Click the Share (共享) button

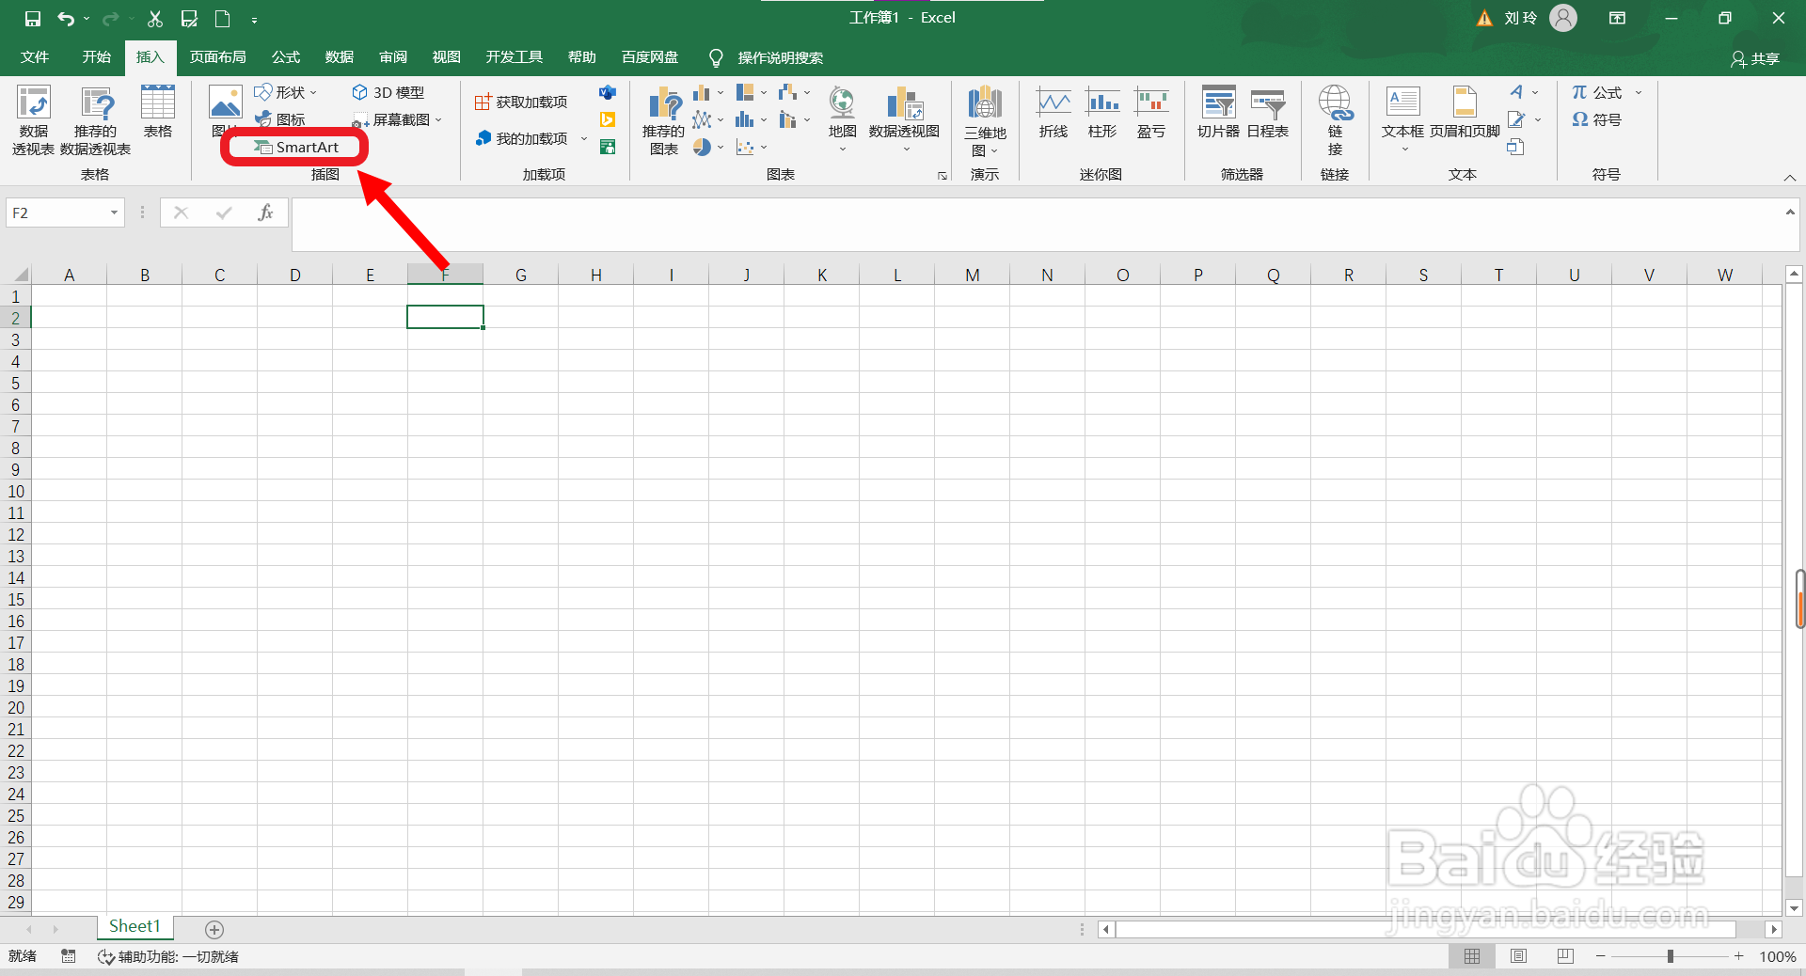pos(1755,58)
